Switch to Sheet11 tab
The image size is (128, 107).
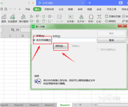click(x=19, y=105)
